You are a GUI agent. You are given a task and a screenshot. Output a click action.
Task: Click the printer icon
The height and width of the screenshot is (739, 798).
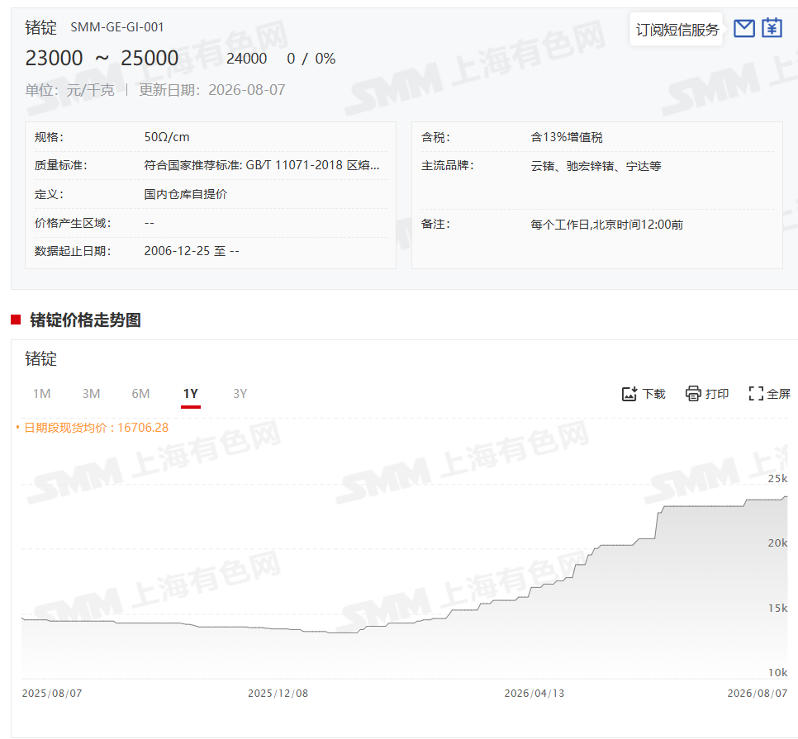click(x=693, y=394)
